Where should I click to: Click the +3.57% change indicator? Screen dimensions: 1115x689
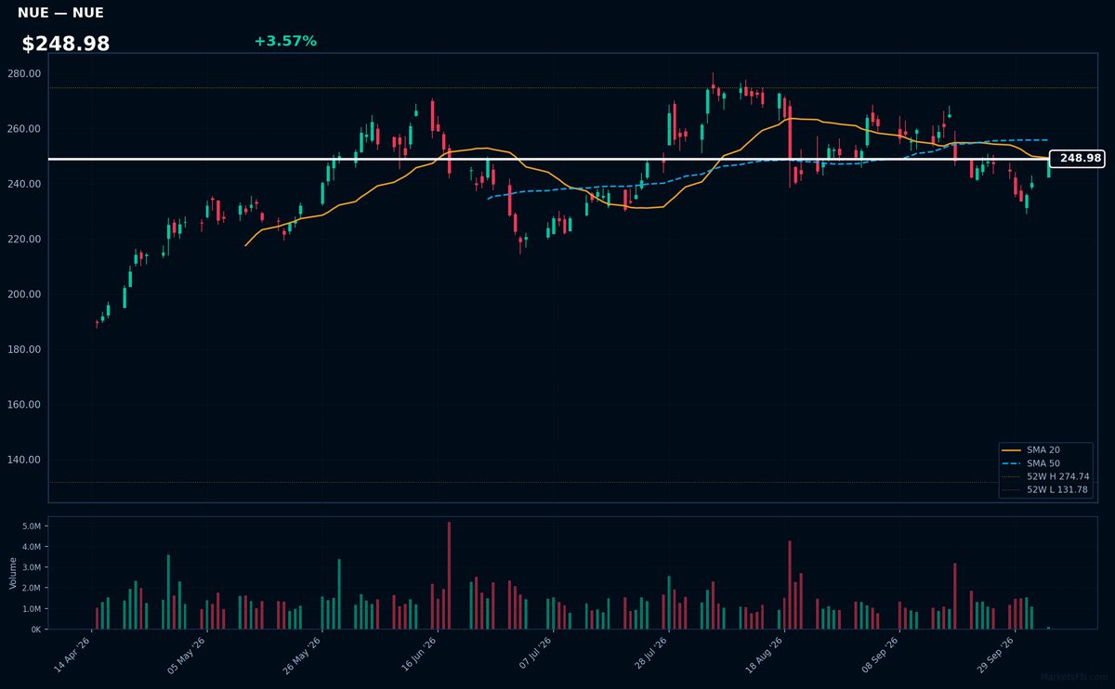(285, 41)
